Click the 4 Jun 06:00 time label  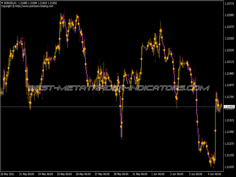click(215, 174)
